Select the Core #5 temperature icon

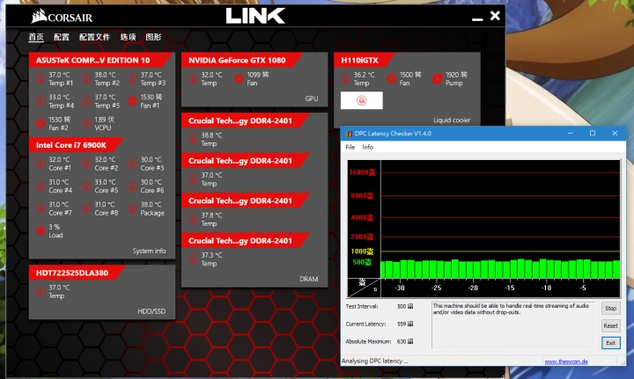(x=86, y=186)
